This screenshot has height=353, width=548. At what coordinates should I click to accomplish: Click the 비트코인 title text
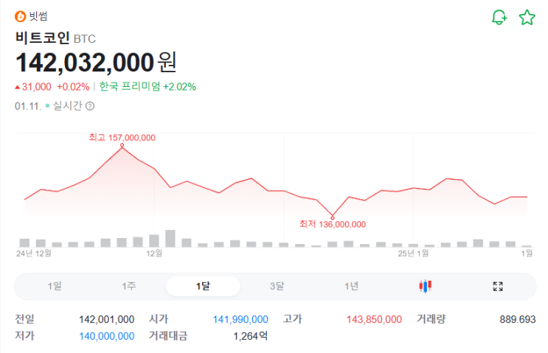click(x=42, y=38)
